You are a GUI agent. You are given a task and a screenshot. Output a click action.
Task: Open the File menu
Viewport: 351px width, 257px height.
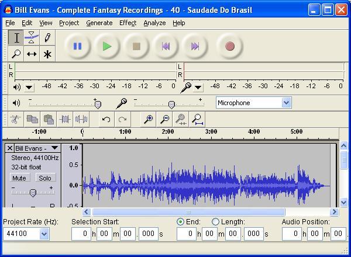[x=10, y=23]
